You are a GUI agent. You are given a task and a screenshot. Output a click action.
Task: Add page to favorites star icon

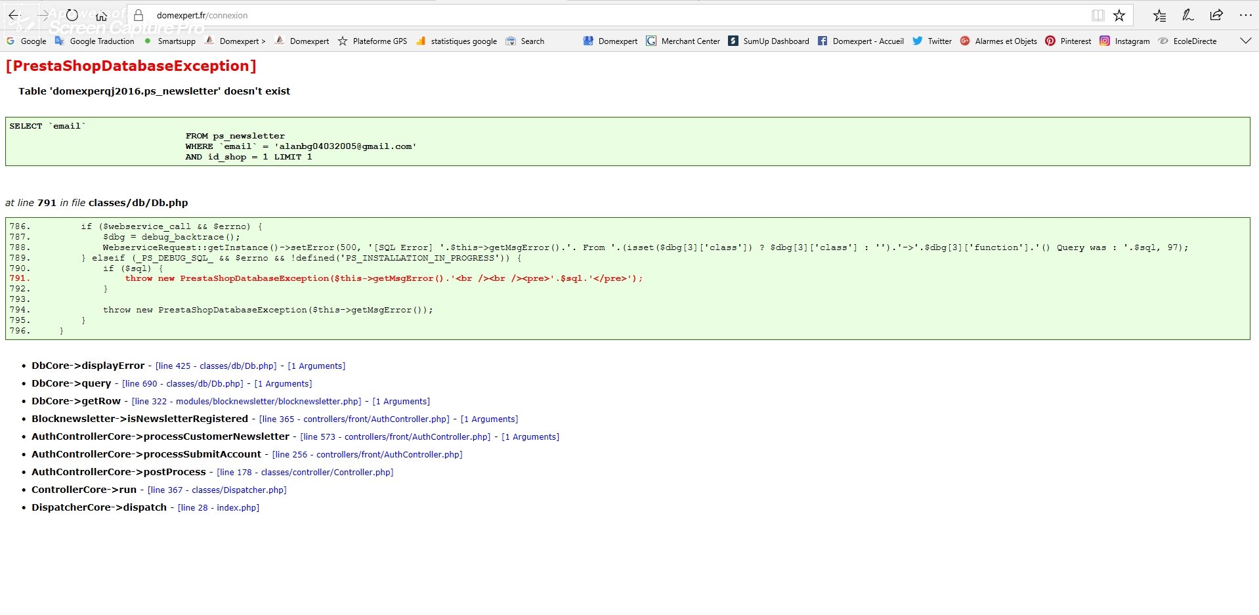pos(1119,15)
